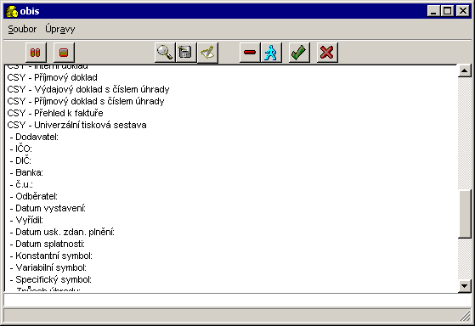
Task: Select the '- Dodavatel:' list item
Action: [34, 137]
